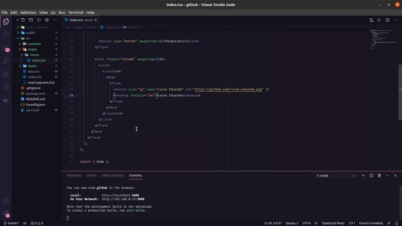
Task: Click 'Spaces: 2' indentation setting
Action: point(292,223)
